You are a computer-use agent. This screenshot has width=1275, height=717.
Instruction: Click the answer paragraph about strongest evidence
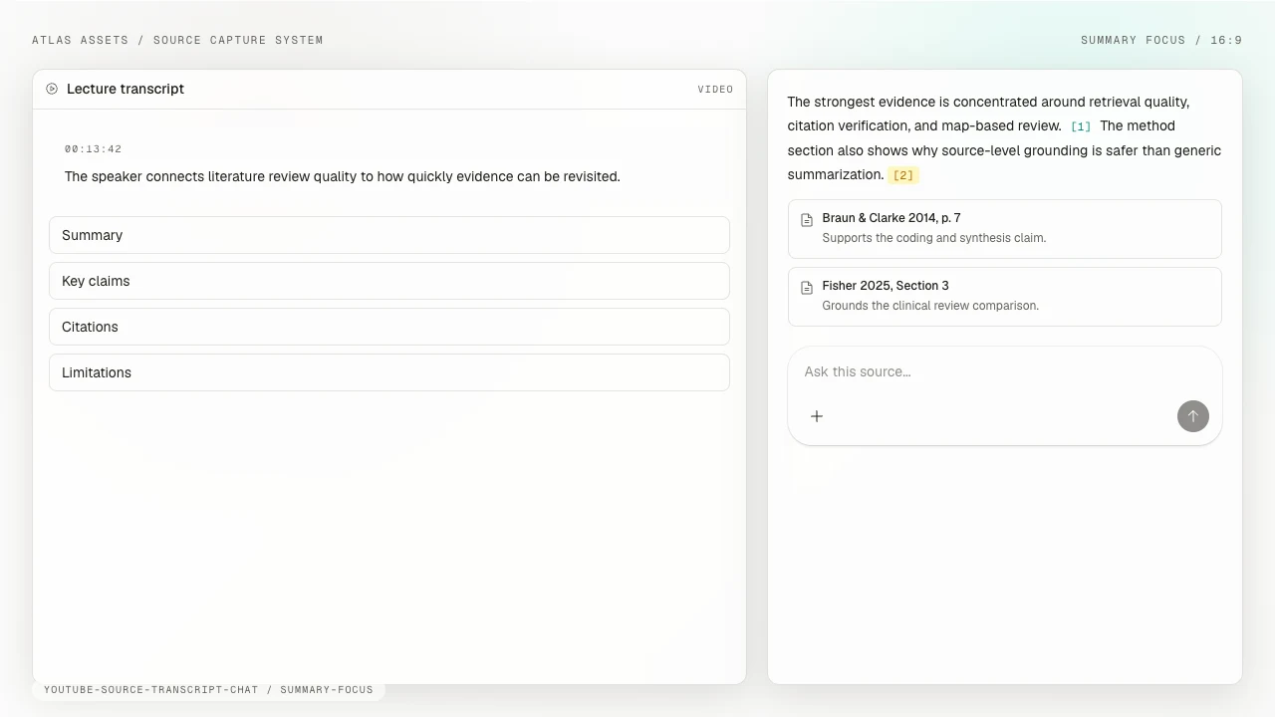[1004, 138]
